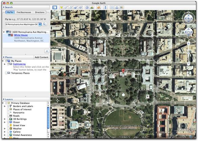Open the White House result link
The height and width of the screenshot is (141, 198).
point(21,35)
